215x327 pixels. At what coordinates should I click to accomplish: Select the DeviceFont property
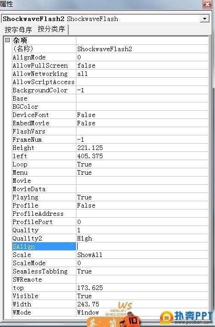(44, 115)
